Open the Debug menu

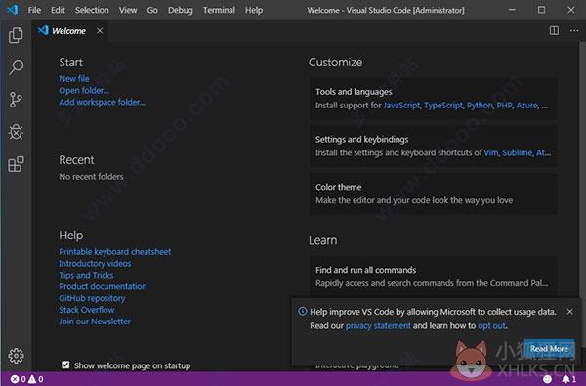tap(180, 10)
